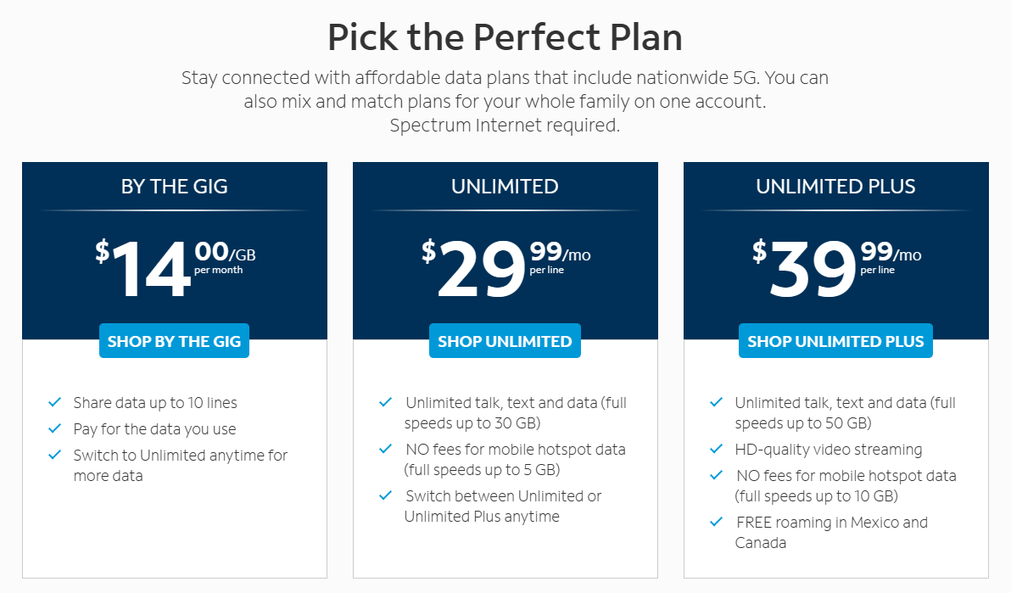
Task: Click checkmark by the 50 GB full speeds feature
Action: (x=717, y=402)
